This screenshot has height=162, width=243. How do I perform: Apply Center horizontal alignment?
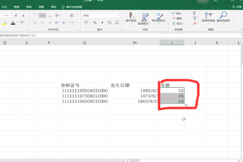(43, 23)
